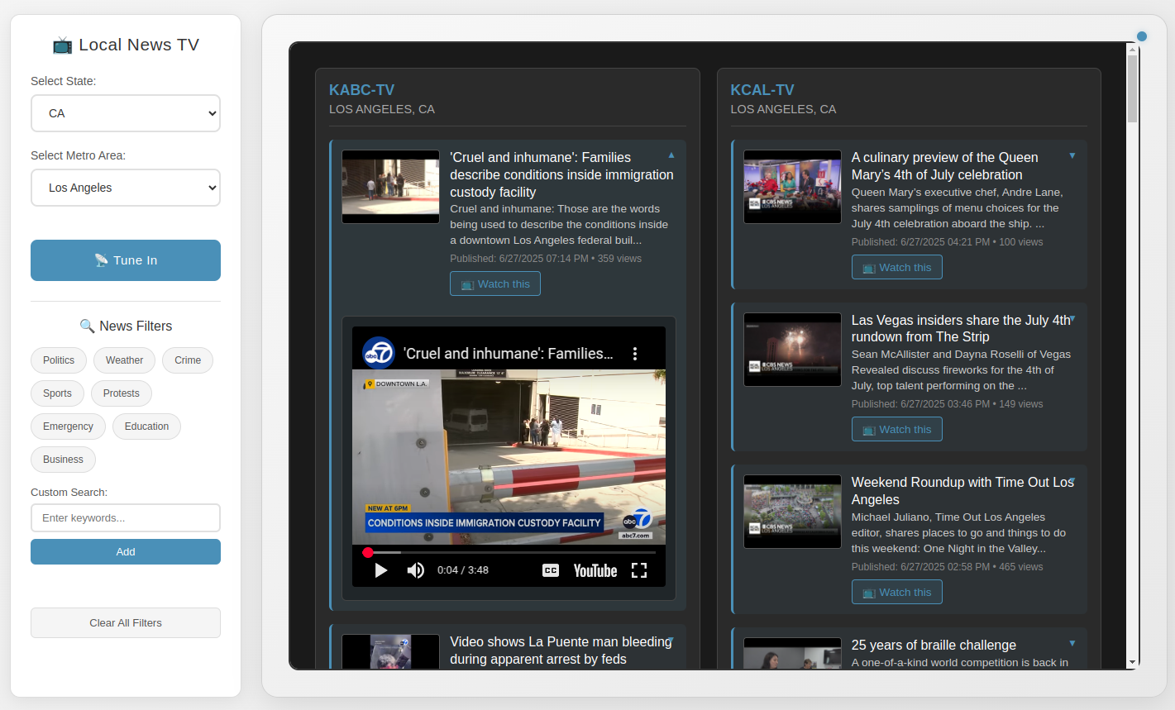Click the blue status indicator dot

[x=1142, y=36]
